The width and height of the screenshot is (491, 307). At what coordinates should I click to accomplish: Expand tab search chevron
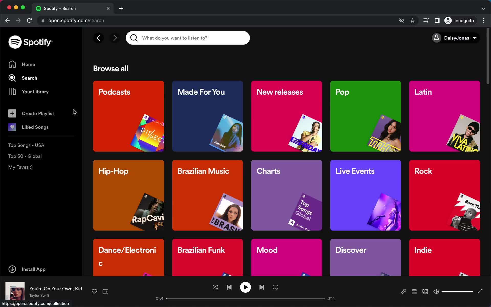click(x=483, y=8)
